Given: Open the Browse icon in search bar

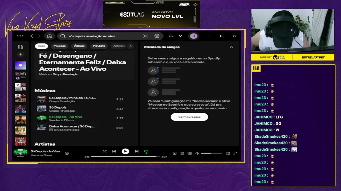Looking at the screenshot, I should pyautogui.click(x=157, y=36).
